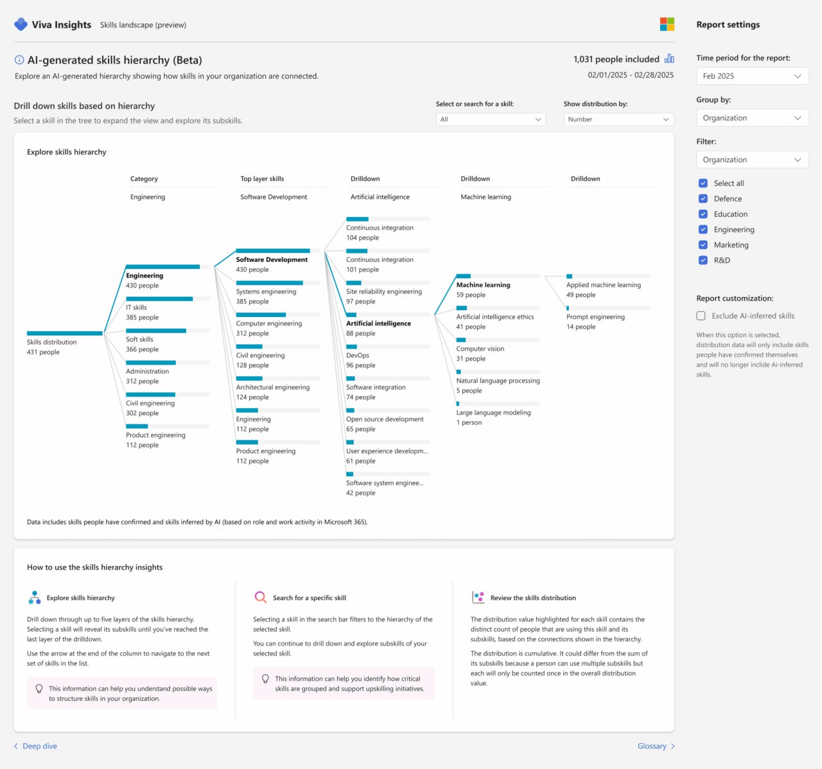The image size is (822, 769).
Task: Click the Explore skills hierarchy icon
Action: pyautogui.click(x=35, y=597)
